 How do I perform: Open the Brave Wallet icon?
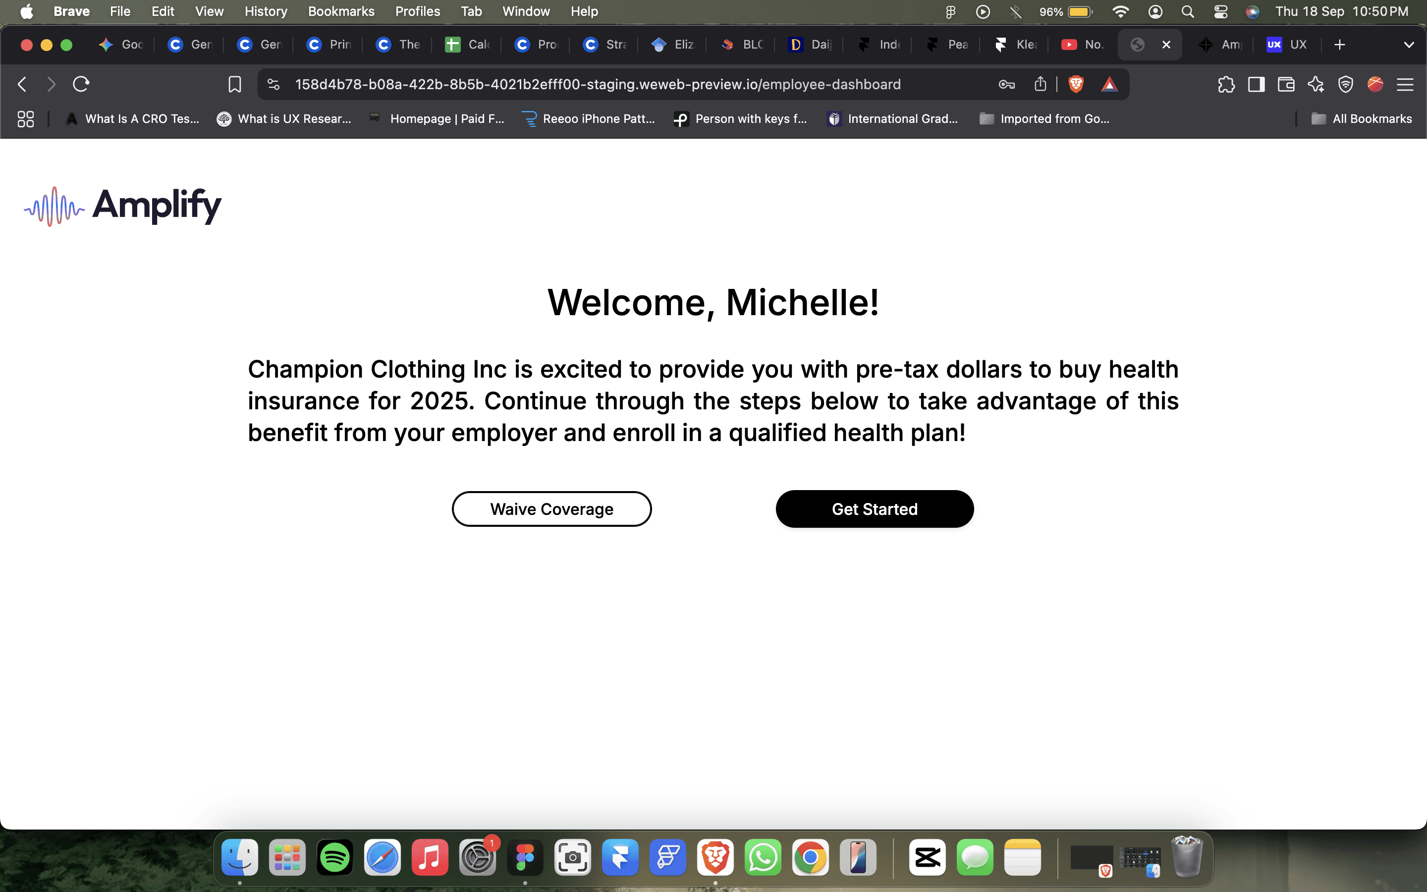[x=1286, y=84]
